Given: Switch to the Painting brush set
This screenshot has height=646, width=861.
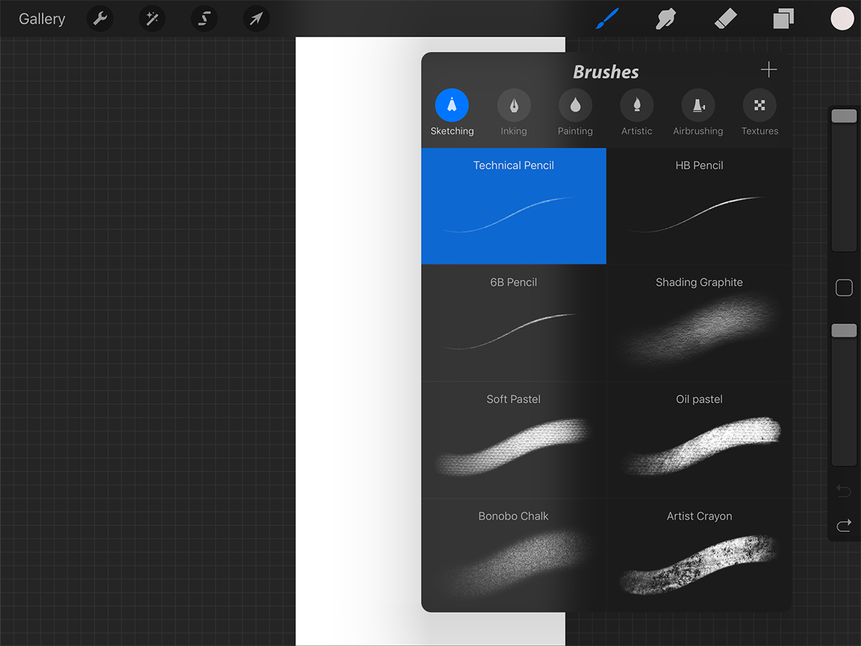Looking at the screenshot, I should tap(575, 113).
